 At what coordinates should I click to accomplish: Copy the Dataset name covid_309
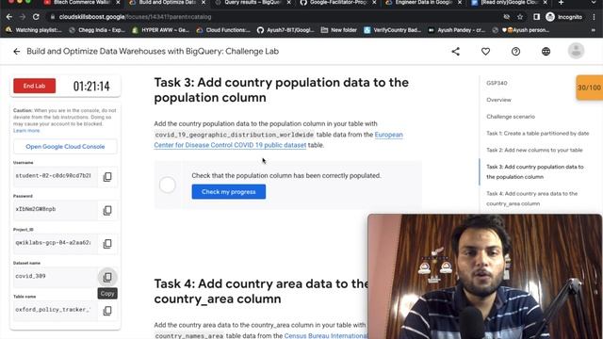click(107, 277)
